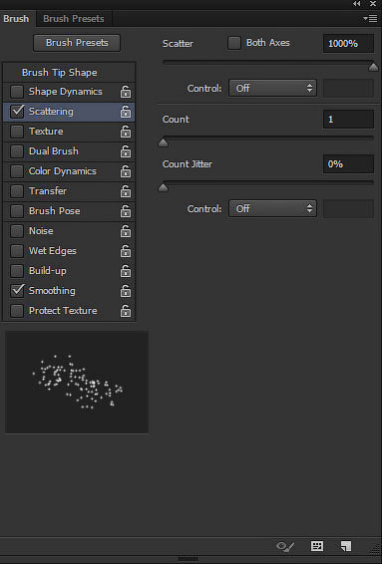Screen dimensions: 382x564
Task: Toggle the lock icon next to Texture
Action: click(x=126, y=132)
